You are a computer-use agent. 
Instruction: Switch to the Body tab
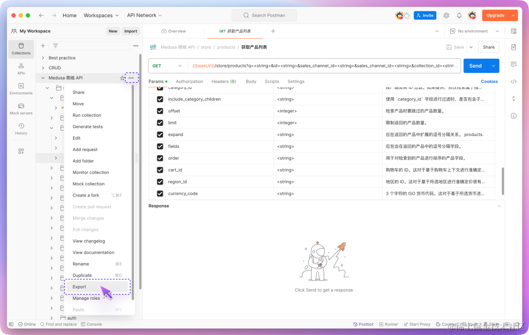[251, 82]
